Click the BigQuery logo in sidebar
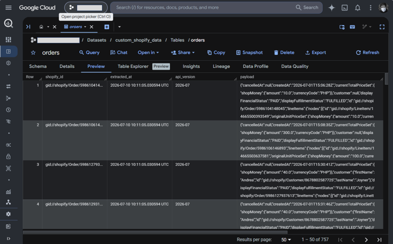The image size is (393, 244). coord(8,23)
